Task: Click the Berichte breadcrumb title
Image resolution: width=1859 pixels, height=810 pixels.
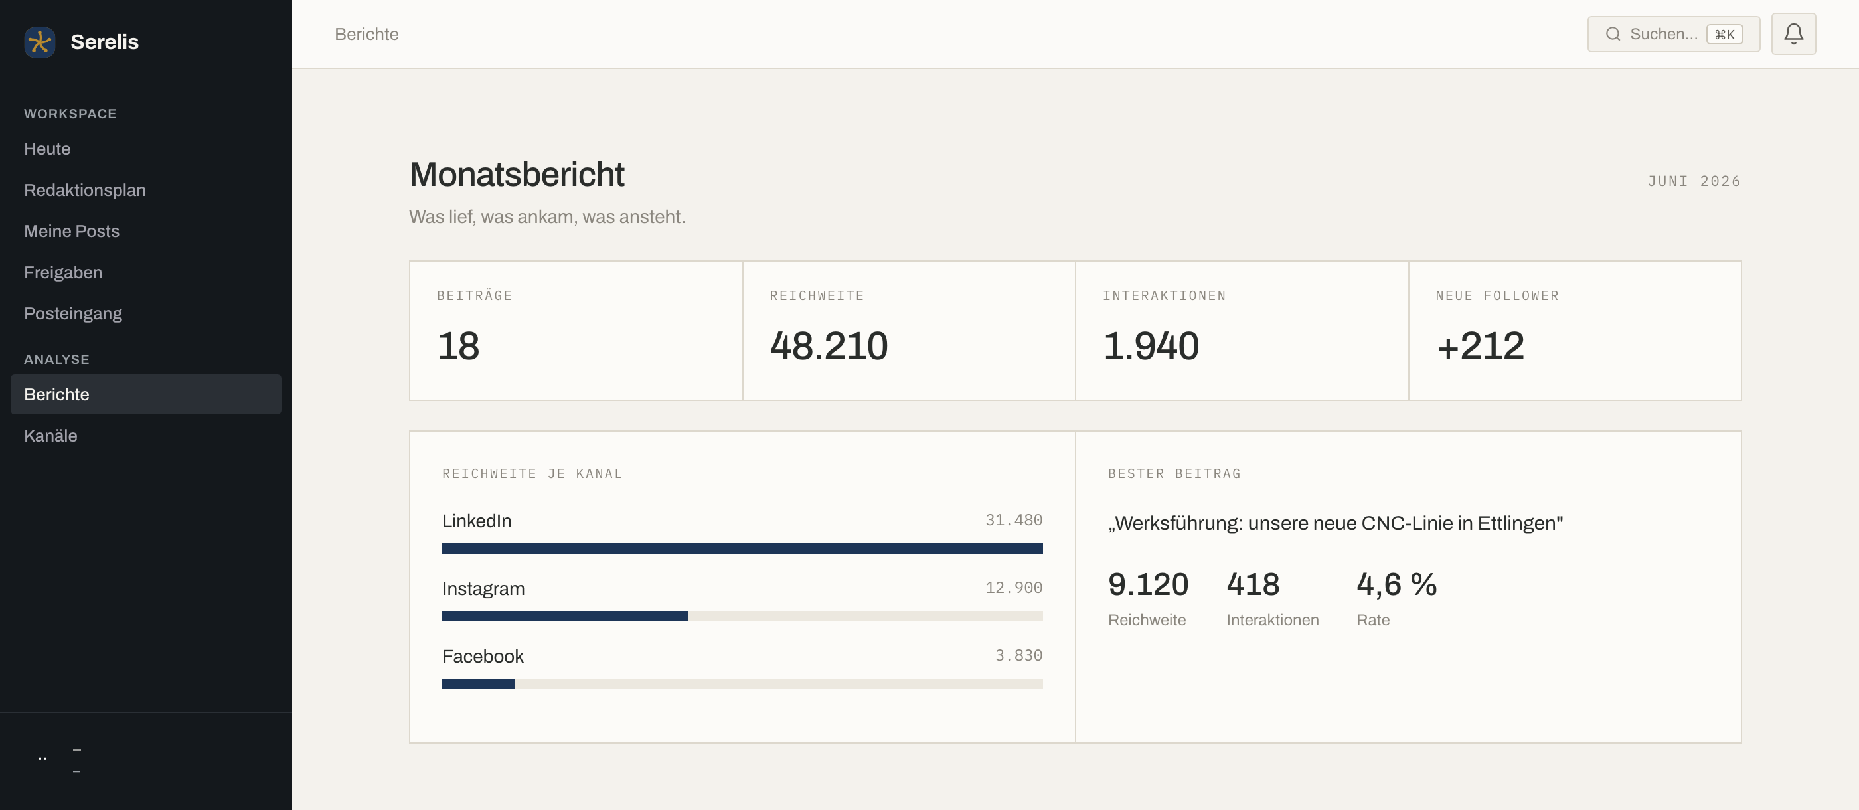Action: point(366,34)
